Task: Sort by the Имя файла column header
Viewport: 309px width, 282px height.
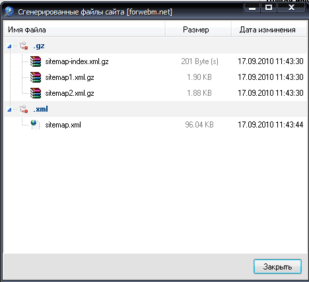Action: pyautogui.click(x=85, y=30)
